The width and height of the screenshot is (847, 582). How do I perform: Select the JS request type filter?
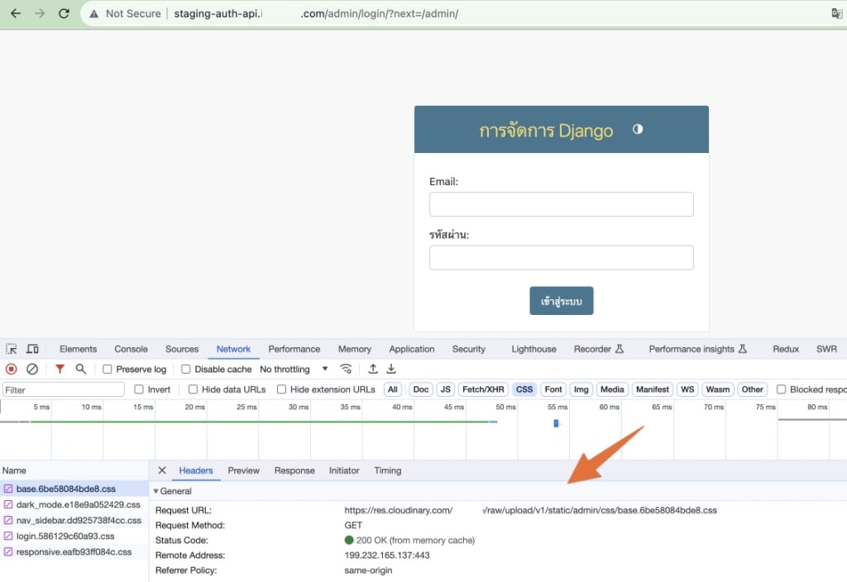click(445, 389)
